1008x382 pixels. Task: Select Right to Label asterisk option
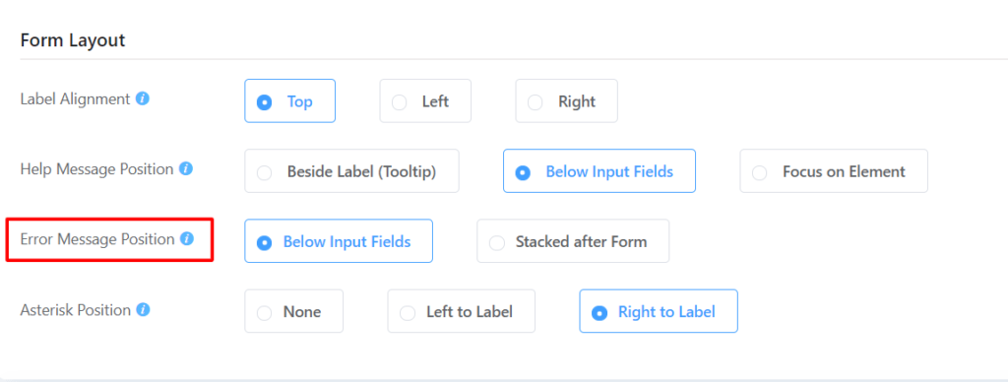point(659,311)
